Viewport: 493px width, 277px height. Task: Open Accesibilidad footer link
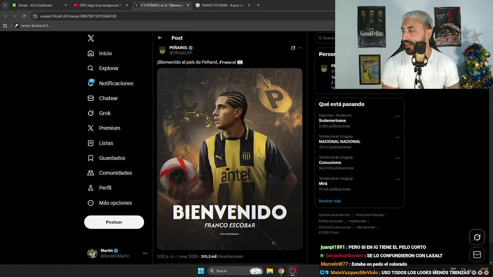(357, 221)
